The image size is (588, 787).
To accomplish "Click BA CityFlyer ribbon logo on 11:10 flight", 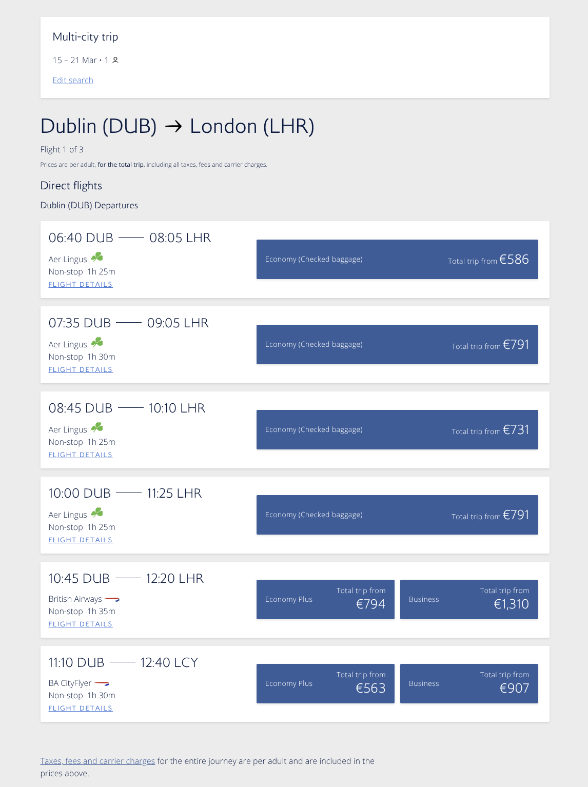I will click(102, 683).
